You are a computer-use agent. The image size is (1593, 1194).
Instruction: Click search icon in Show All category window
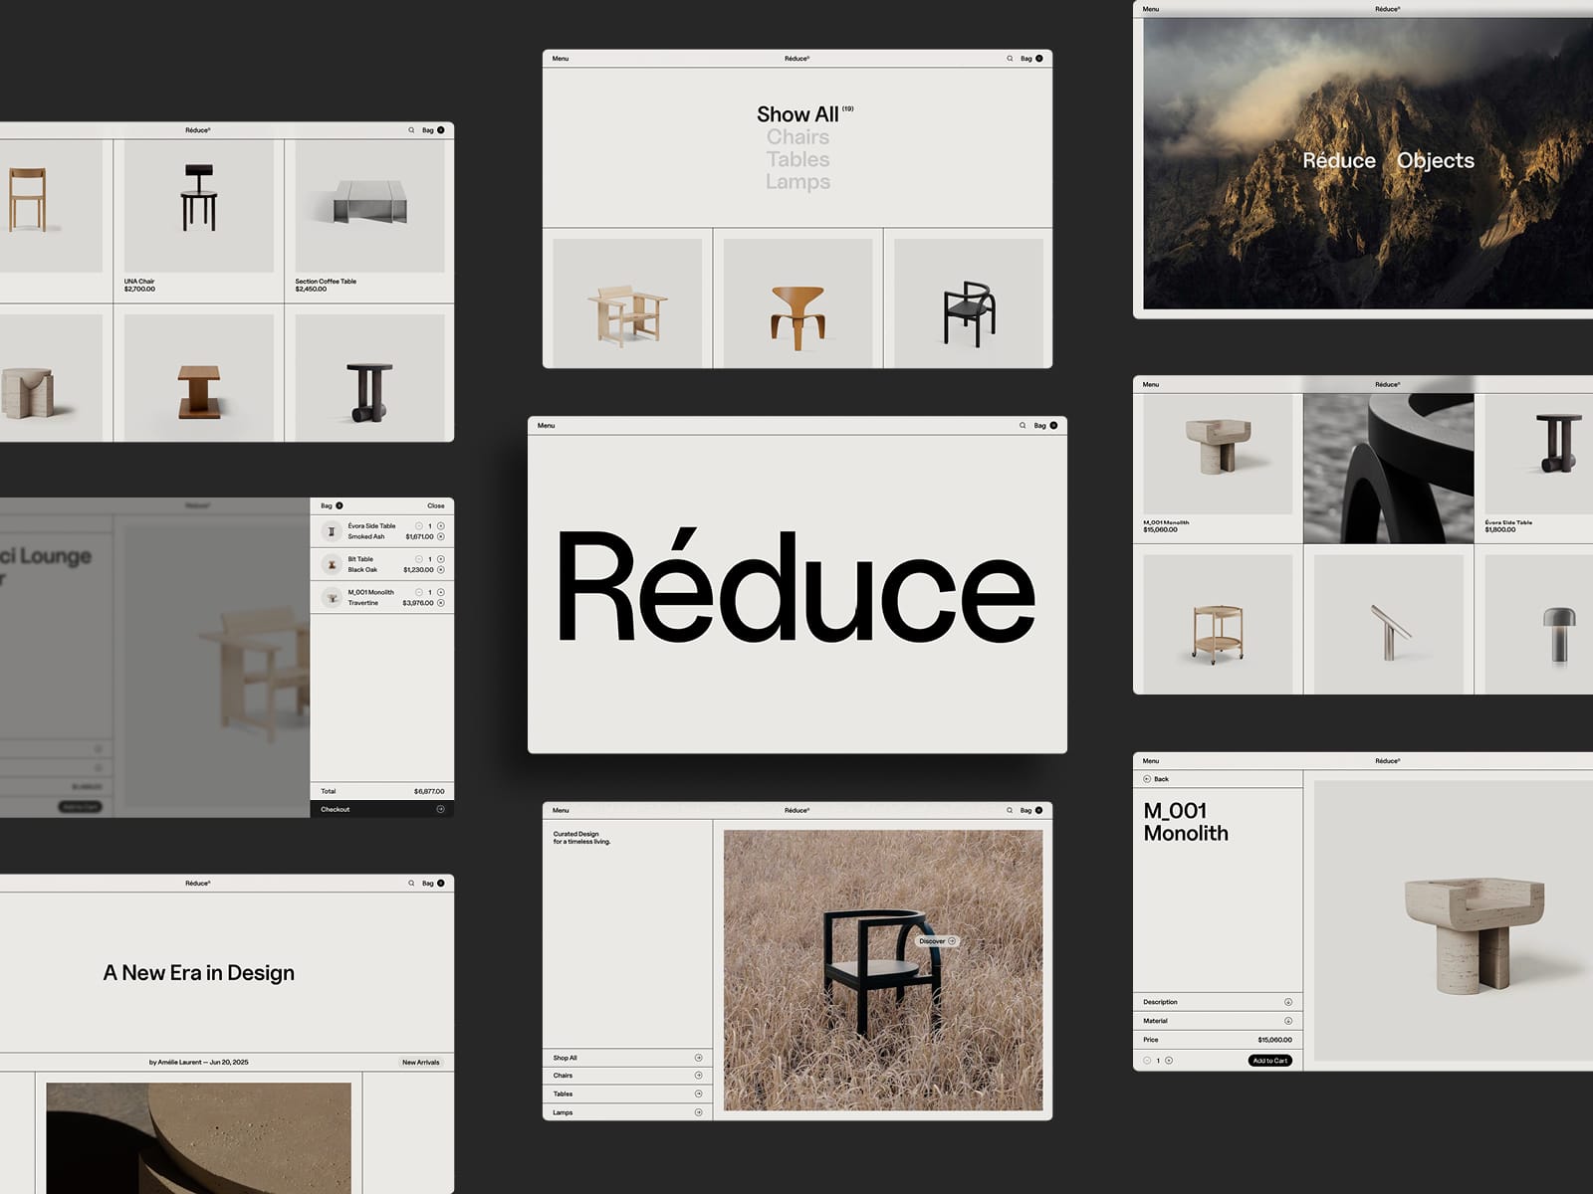1010,59
